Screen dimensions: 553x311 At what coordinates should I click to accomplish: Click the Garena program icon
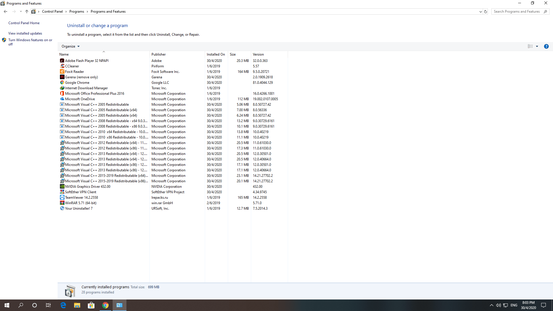coord(62,77)
